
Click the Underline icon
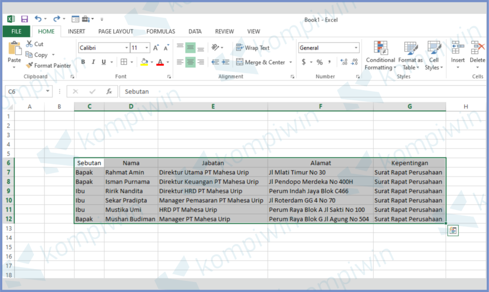click(x=103, y=62)
